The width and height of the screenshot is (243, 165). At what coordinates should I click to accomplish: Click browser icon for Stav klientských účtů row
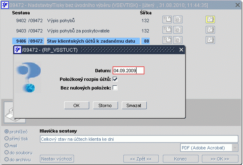(178, 40)
